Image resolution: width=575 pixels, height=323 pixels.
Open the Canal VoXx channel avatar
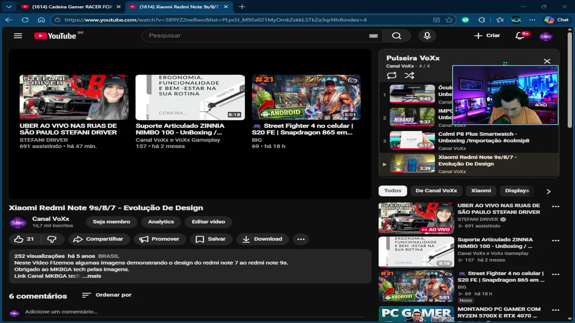[18, 222]
